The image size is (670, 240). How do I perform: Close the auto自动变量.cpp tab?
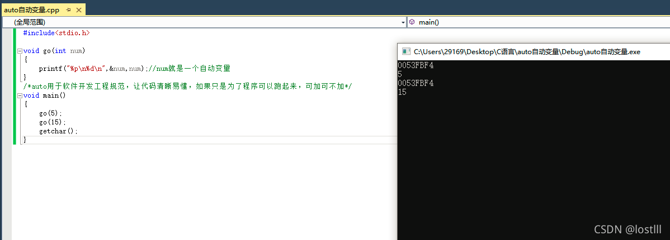[x=79, y=10]
